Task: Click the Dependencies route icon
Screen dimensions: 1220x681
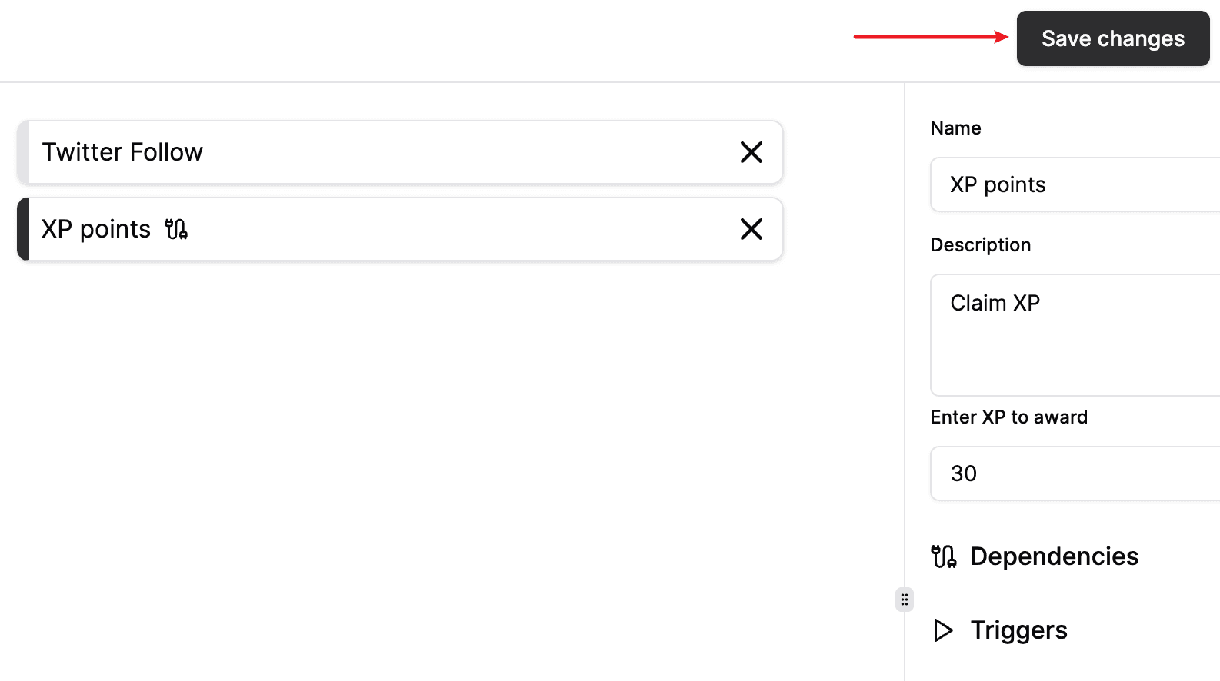Action: (944, 556)
